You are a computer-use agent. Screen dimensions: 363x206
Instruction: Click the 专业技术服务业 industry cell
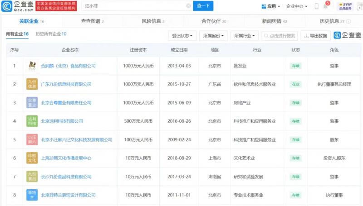pyautogui.click(x=248, y=195)
